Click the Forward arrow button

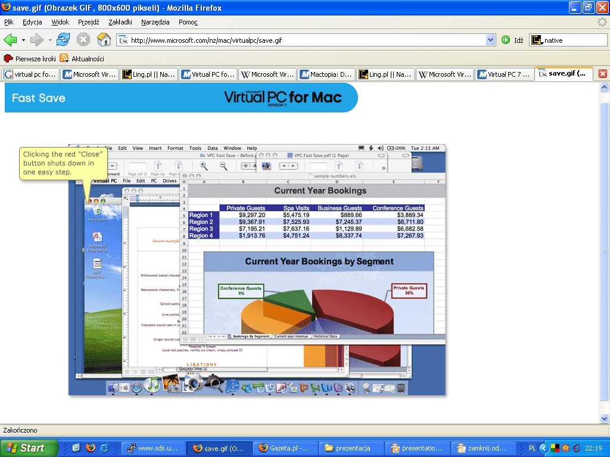pos(36,40)
